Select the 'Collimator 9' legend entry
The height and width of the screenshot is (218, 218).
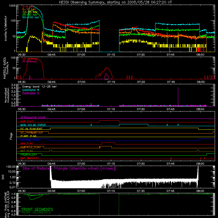31,93
